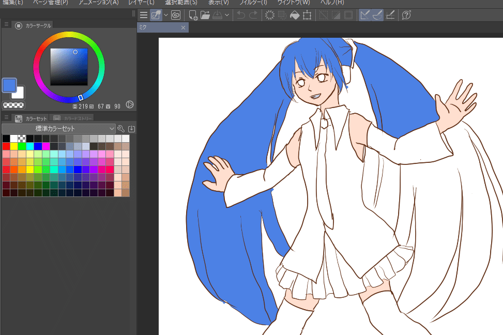The width and height of the screenshot is (503, 335).
Task: Expand the 標準カラーセット dropdown
Action: coord(58,129)
